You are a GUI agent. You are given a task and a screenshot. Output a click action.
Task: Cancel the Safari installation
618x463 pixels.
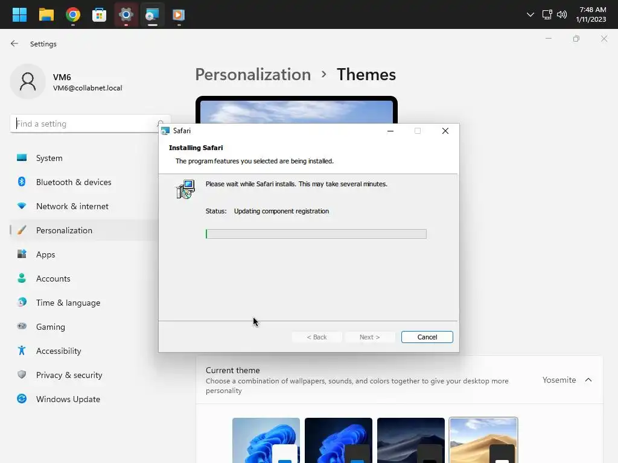(x=427, y=337)
